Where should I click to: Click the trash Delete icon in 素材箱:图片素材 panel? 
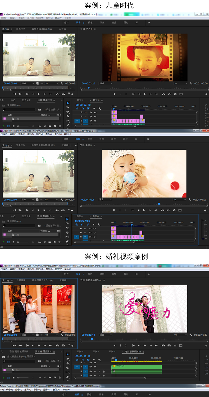coord(60,377)
